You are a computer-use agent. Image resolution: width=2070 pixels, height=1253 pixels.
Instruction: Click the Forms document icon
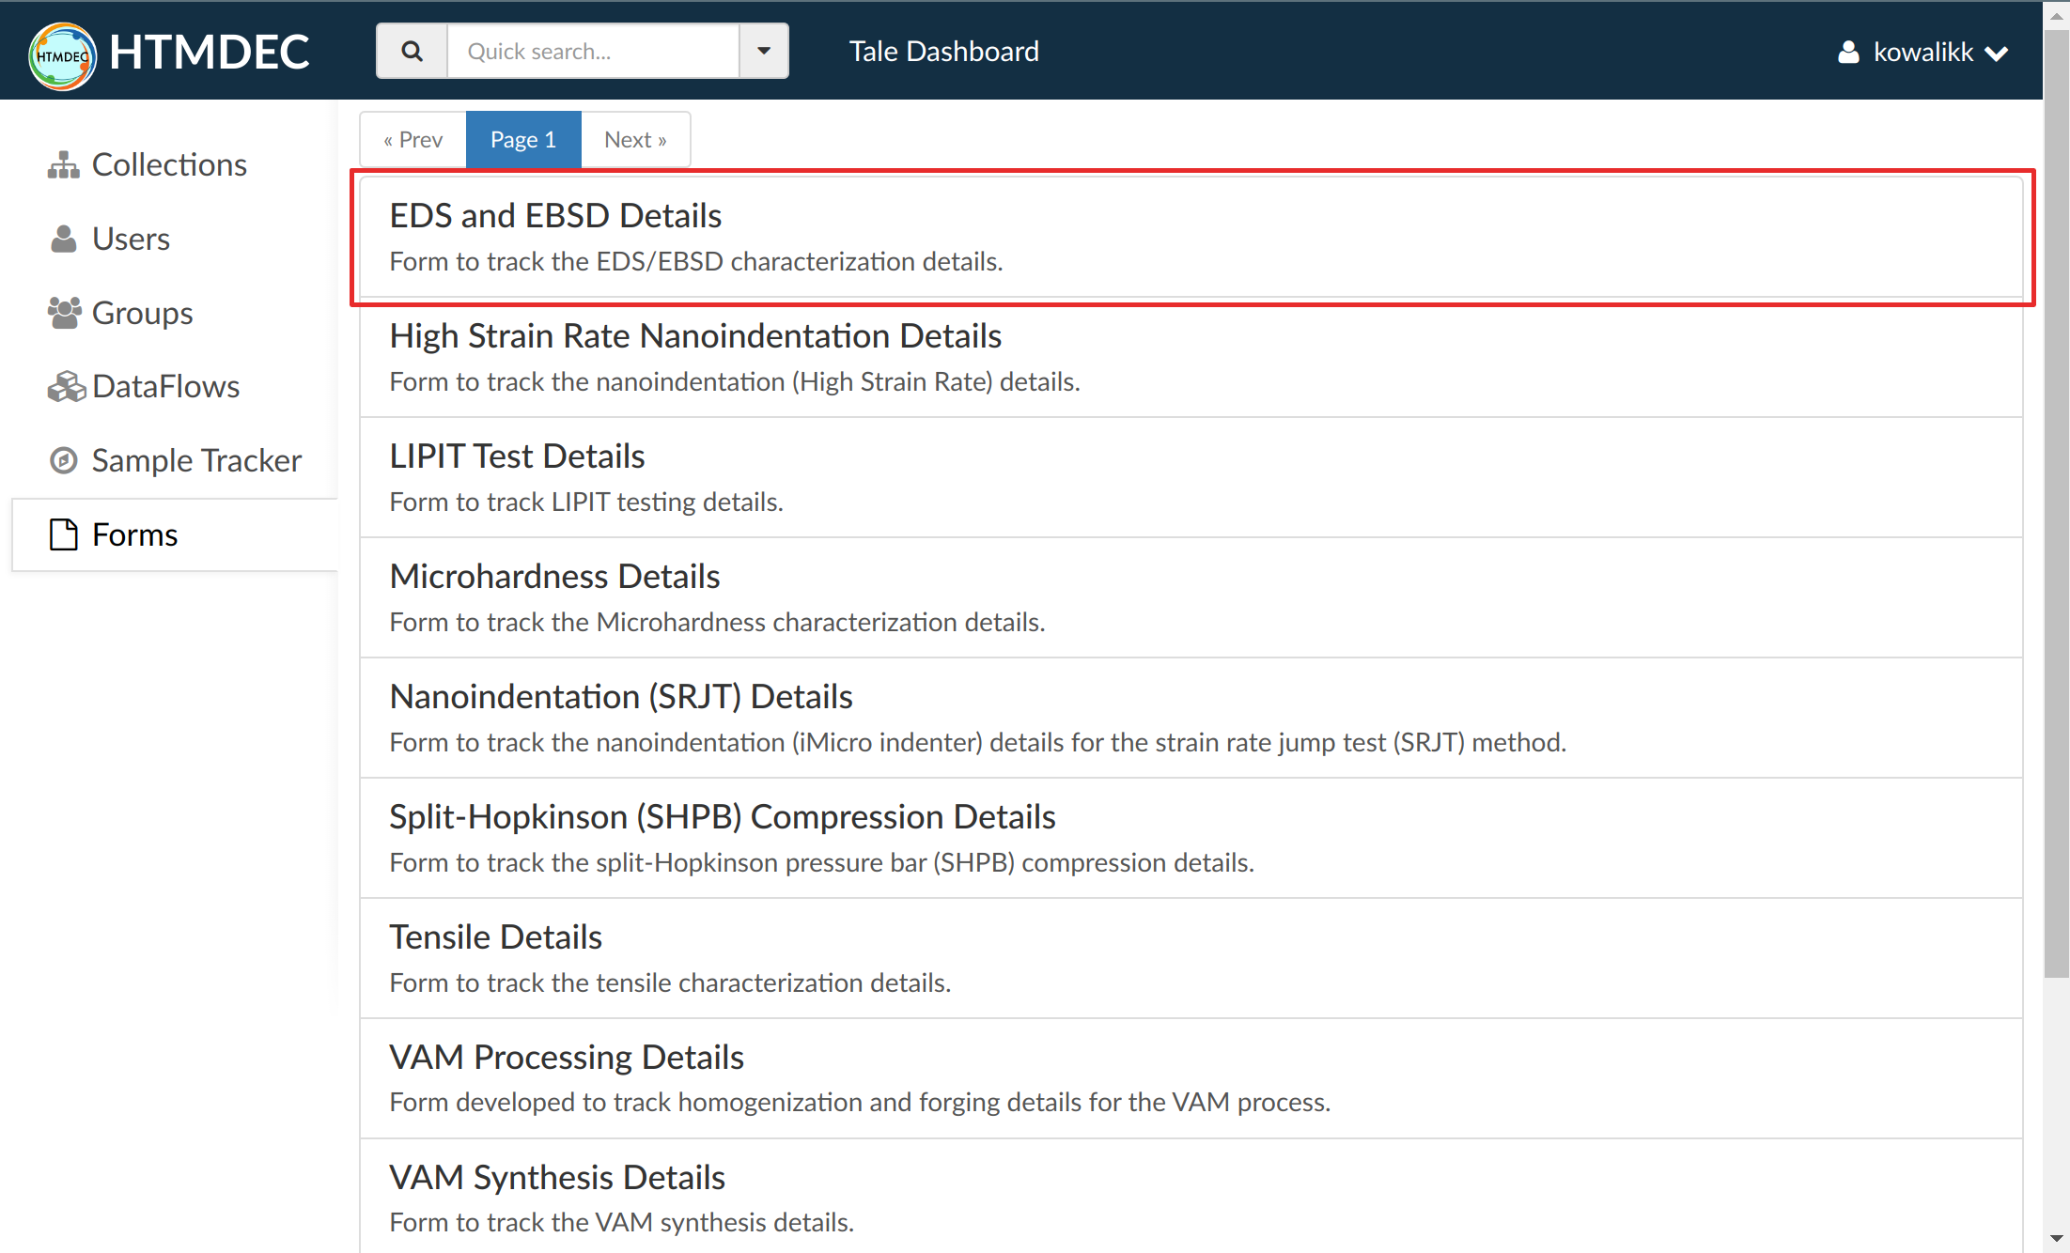pos(62,534)
